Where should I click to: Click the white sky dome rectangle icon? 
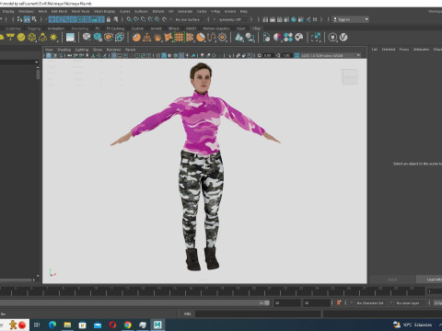(70, 38)
